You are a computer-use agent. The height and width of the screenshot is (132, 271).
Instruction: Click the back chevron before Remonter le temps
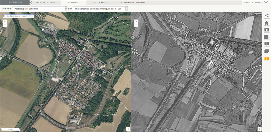(31, 2)
